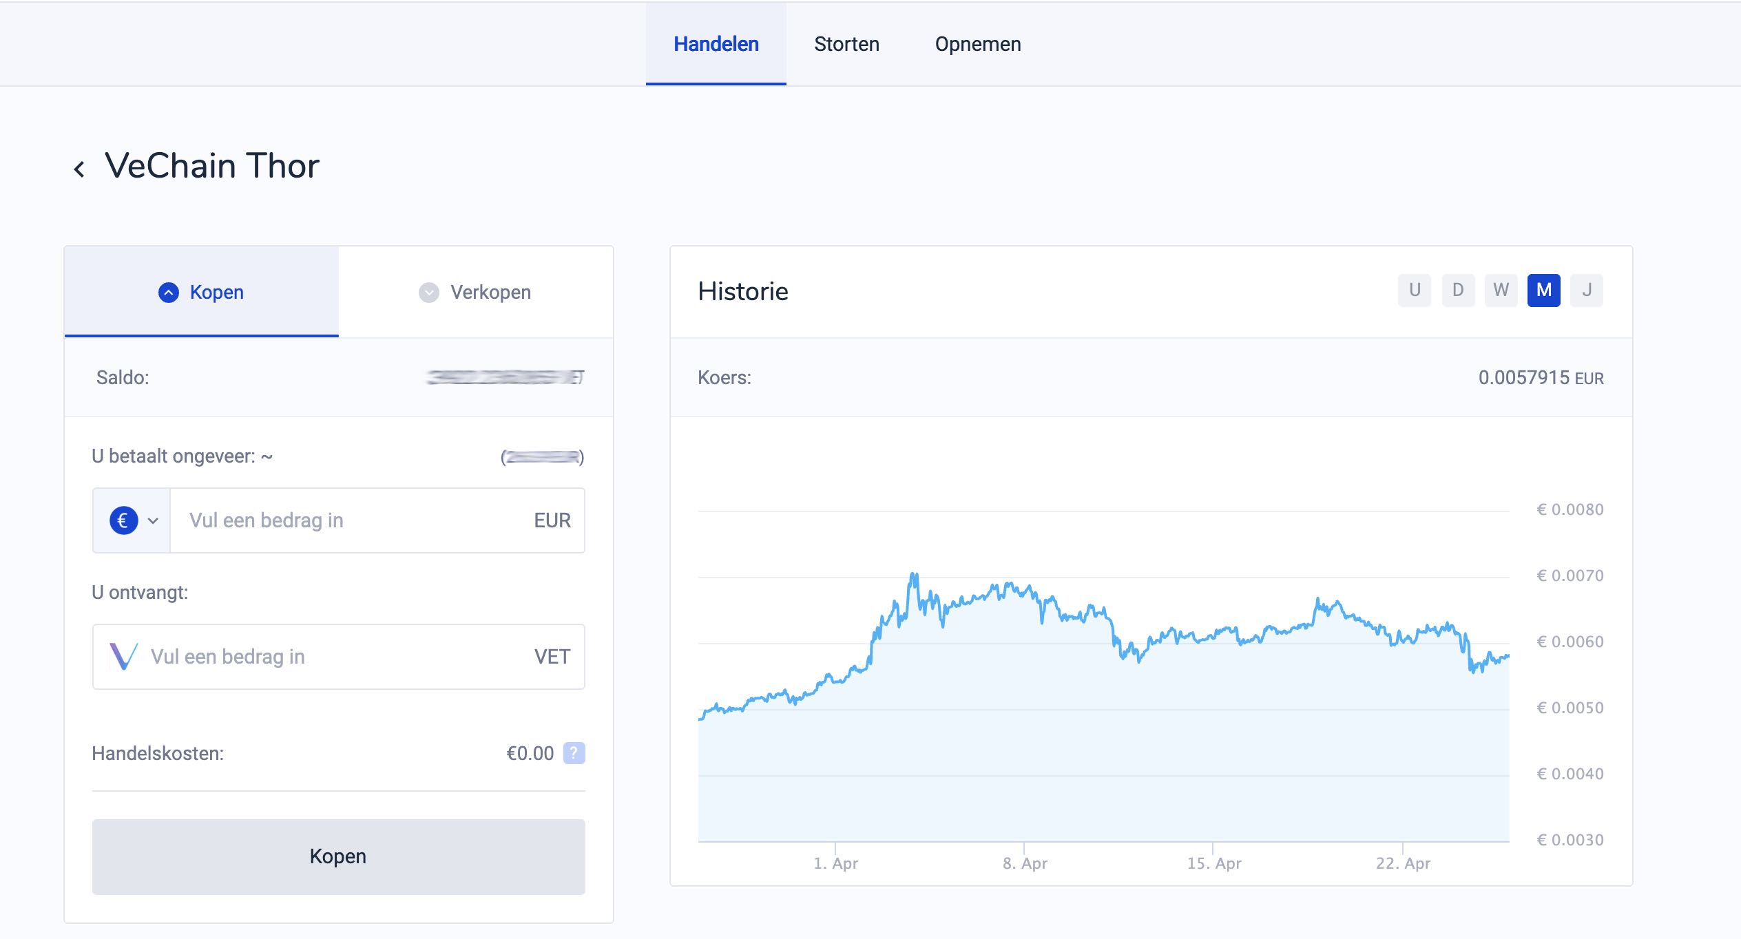Viewport: 1741px width, 939px height.
Task: Click the U betaalt ongeveer label
Action: tap(183, 456)
